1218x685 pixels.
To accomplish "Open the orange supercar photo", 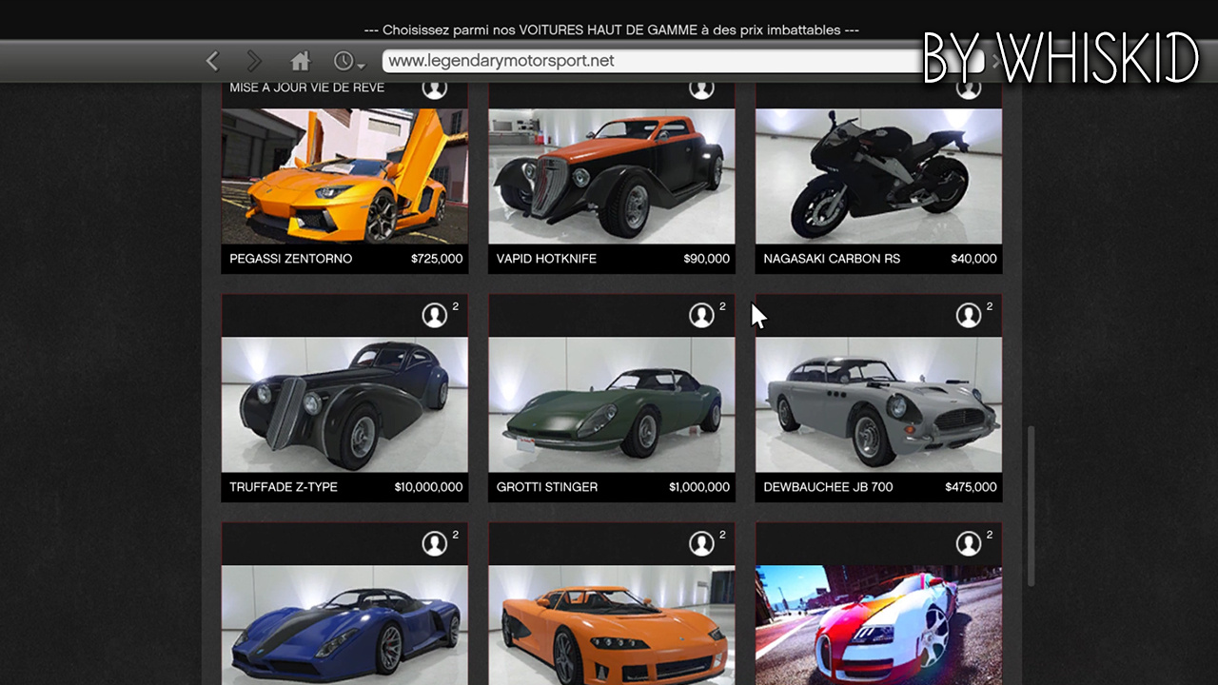I will 612,625.
